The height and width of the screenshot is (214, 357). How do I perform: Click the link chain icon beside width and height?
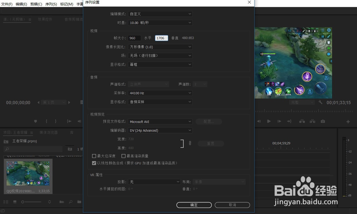tap(190, 143)
